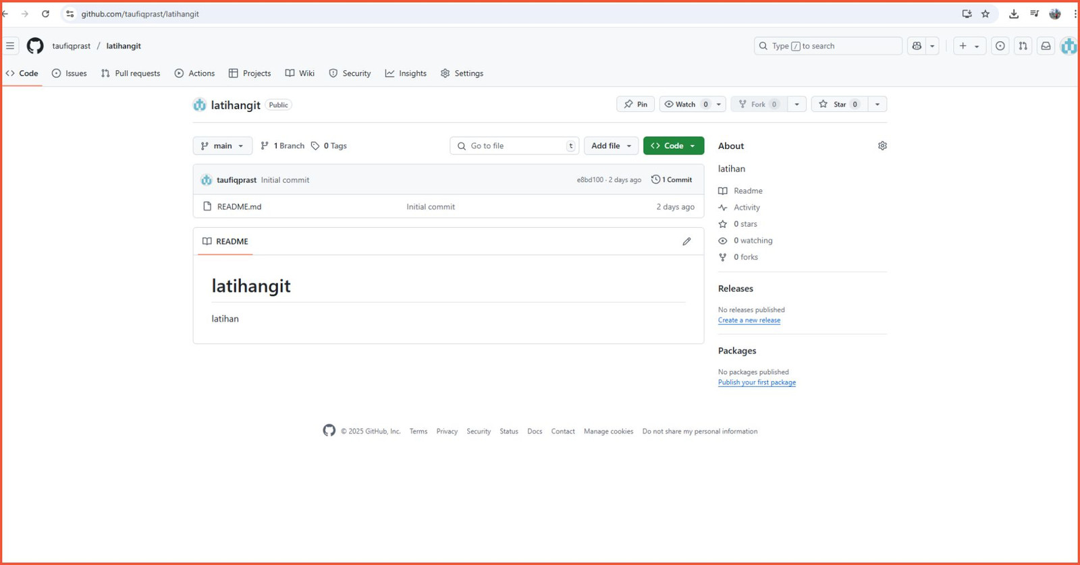The height and width of the screenshot is (565, 1080).
Task: Expand the main branch dropdown
Action: point(223,146)
